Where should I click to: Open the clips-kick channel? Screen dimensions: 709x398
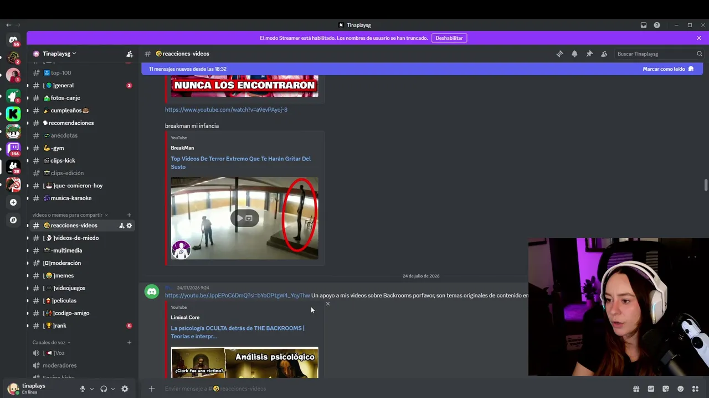click(83, 160)
